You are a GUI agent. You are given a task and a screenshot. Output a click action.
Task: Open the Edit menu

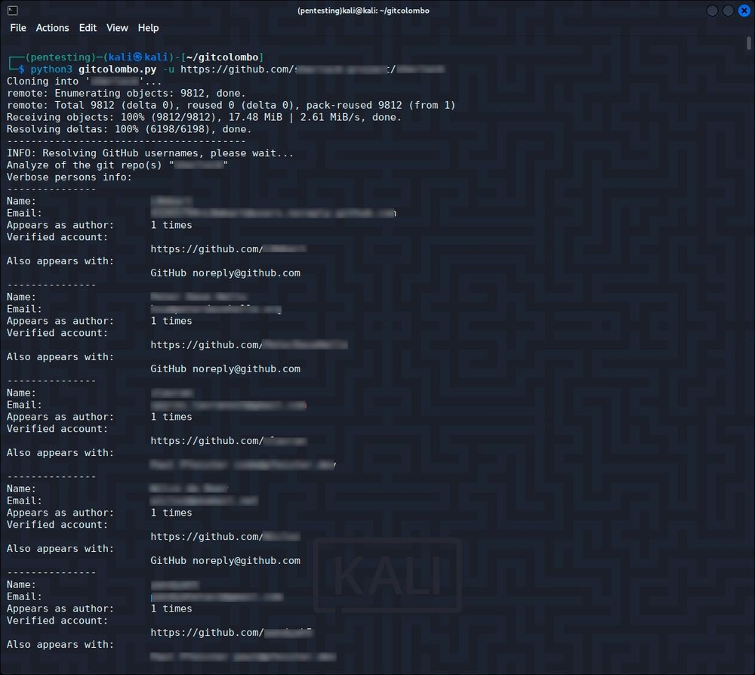point(88,28)
